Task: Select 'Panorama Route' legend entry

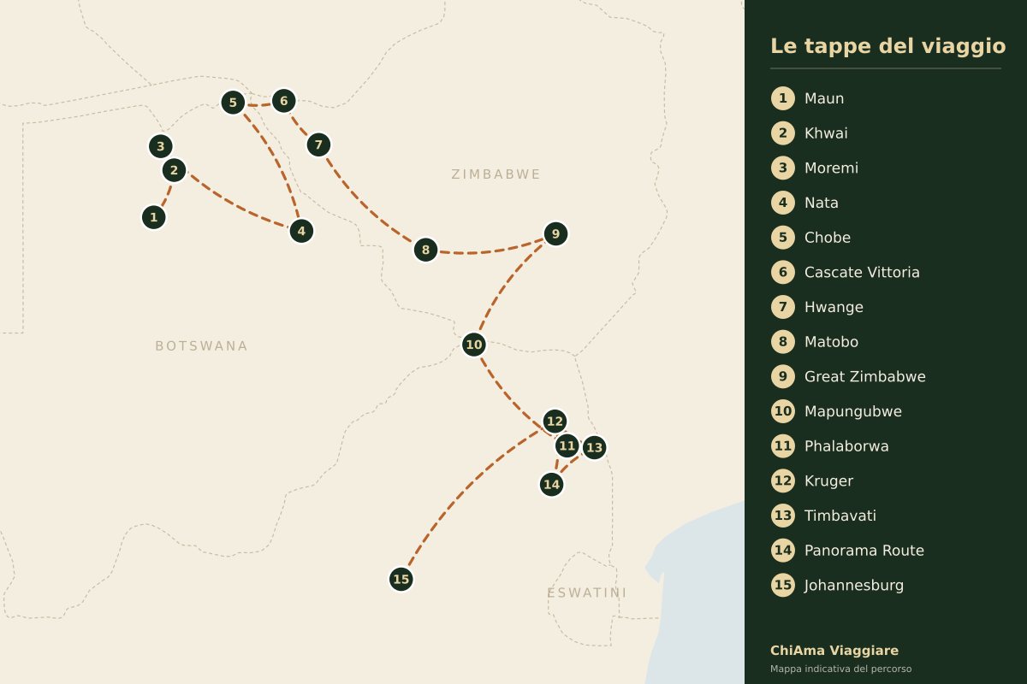Action: click(x=864, y=551)
